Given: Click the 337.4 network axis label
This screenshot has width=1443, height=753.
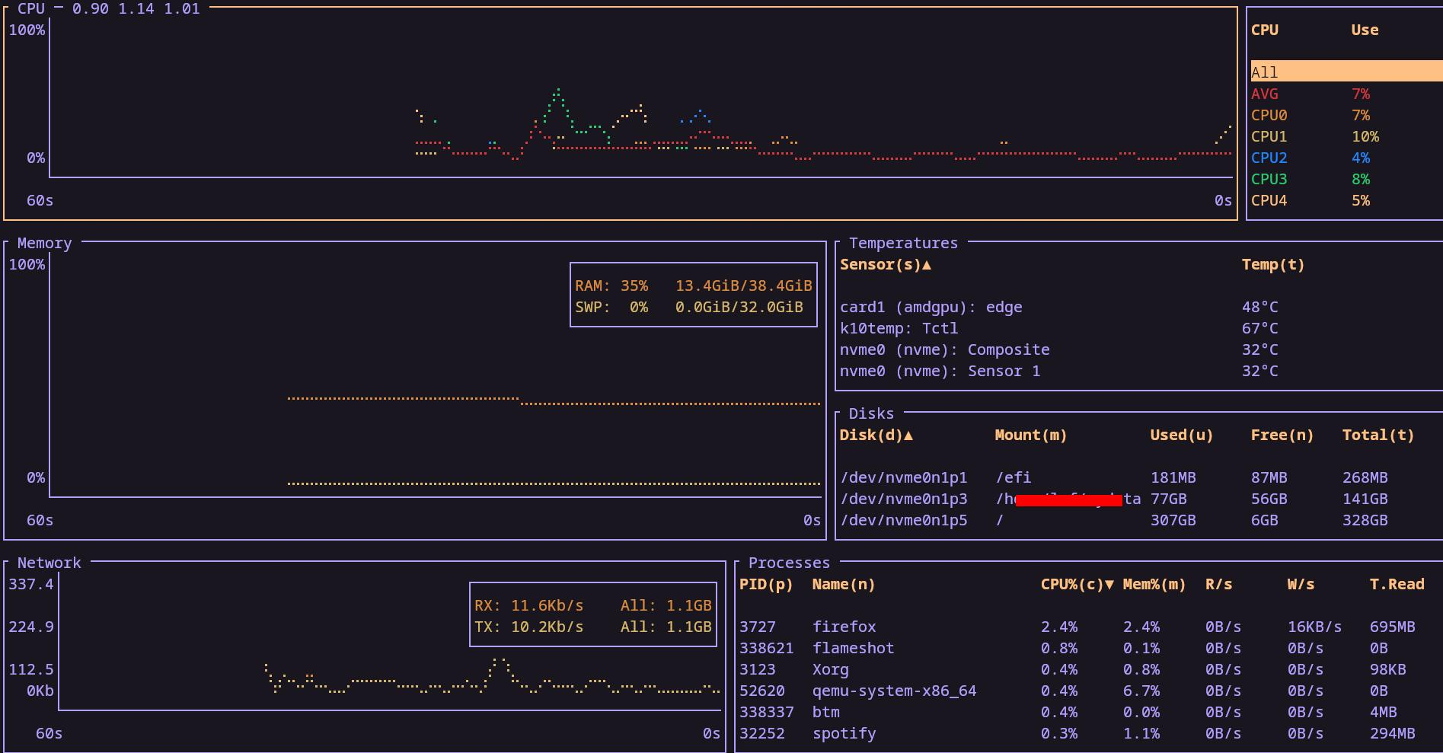Looking at the screenshot, I should tap(30, 584).
